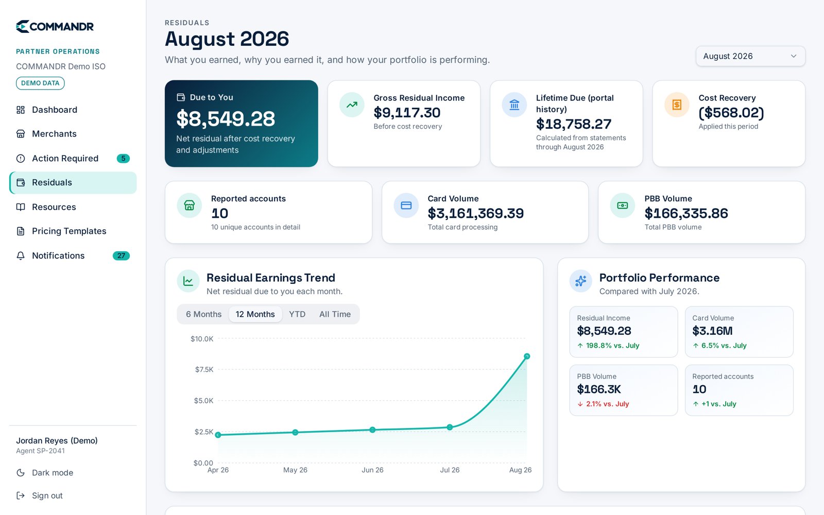This screenshot has height=515, width=824.
Task: Click the Action Required alert icon
Action: click(21, 159)
